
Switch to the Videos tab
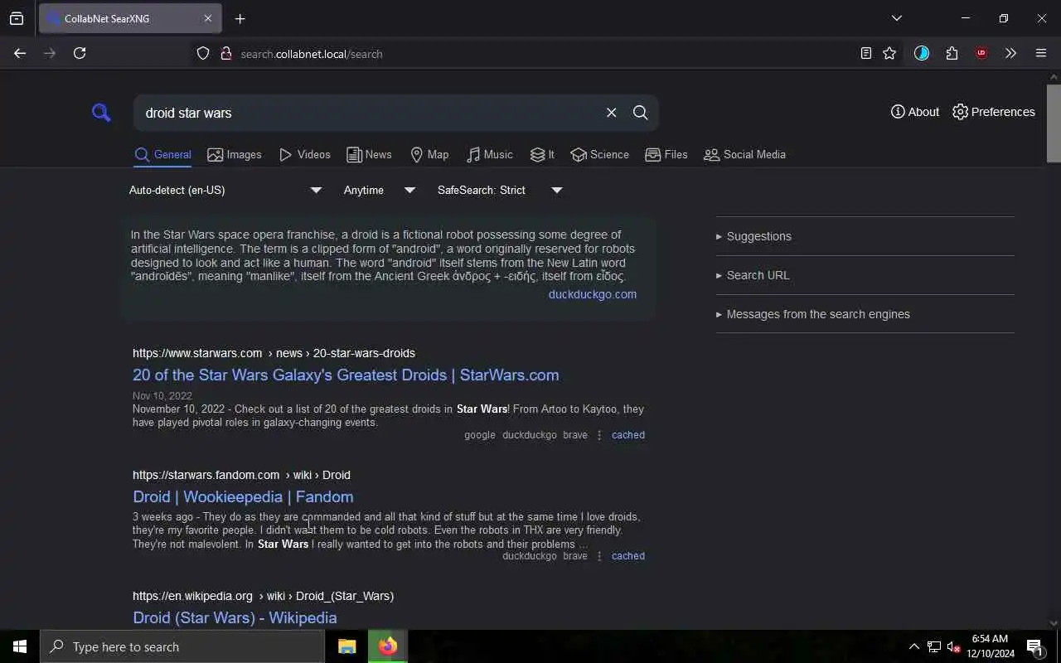click(x=304, y=155)
